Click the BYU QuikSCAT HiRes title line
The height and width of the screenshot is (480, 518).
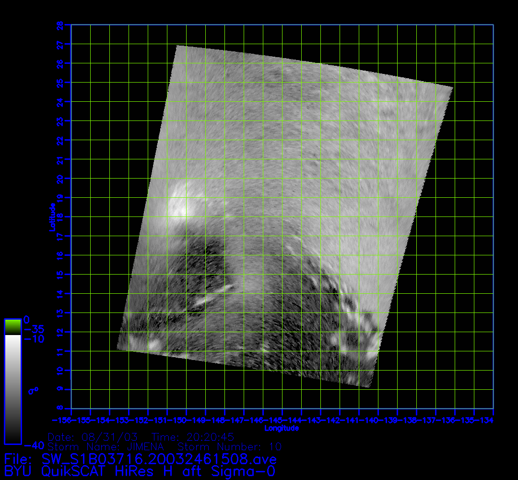coord(140,471)
